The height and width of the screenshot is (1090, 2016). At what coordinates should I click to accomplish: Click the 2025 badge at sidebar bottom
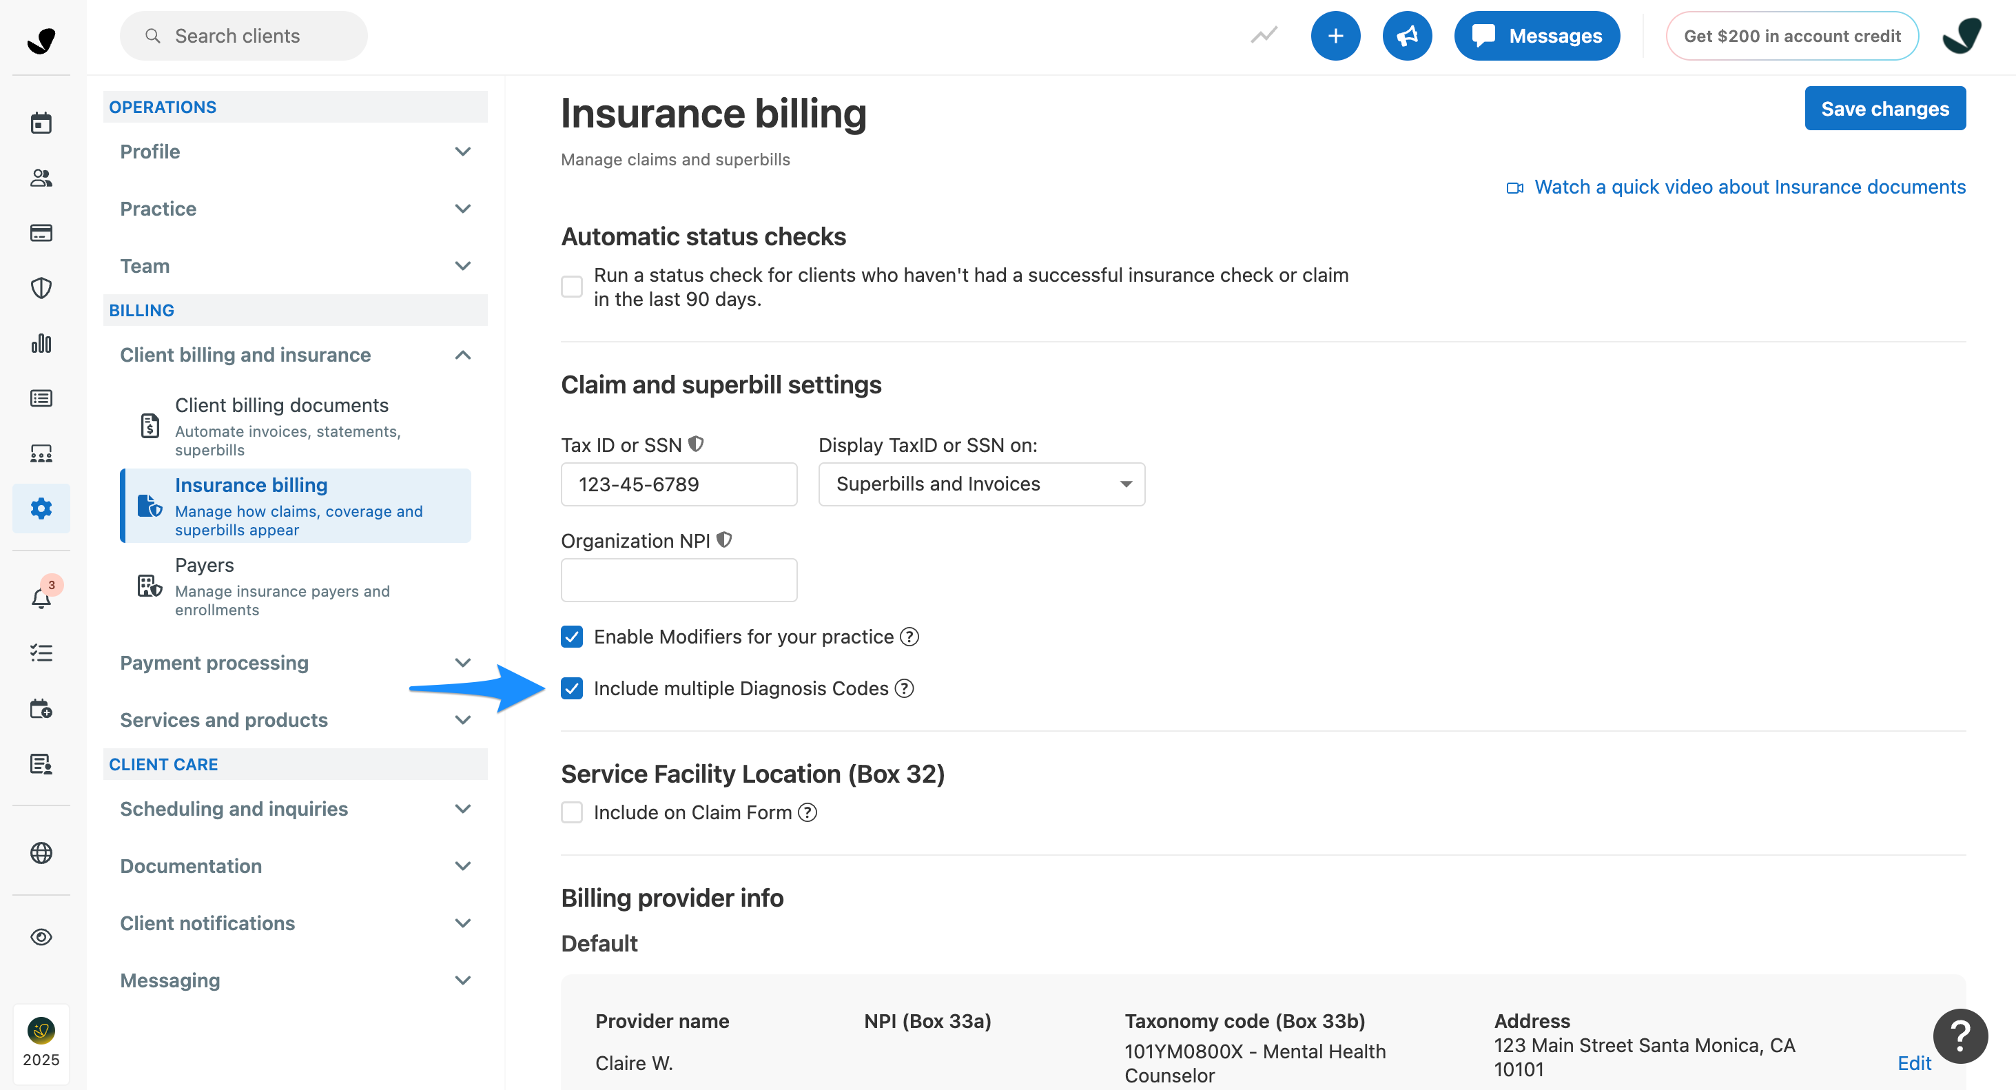click(41, 1043)
